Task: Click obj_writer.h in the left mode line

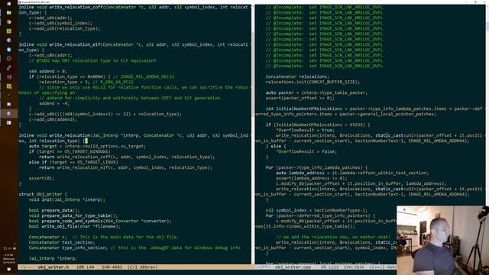Action: 53,267
